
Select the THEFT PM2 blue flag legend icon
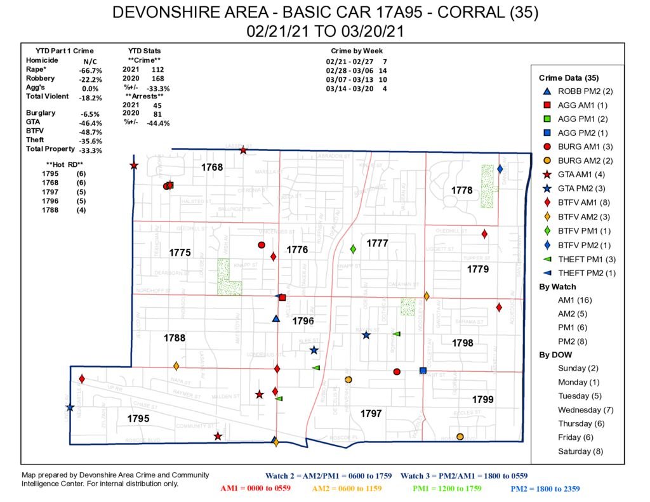click(547, 273)
